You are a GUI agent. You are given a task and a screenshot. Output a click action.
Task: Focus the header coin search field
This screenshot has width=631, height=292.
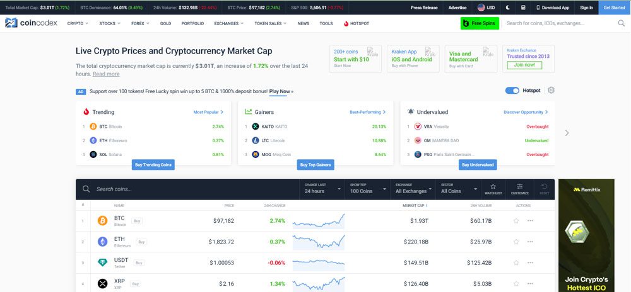[x=560, y=23]
